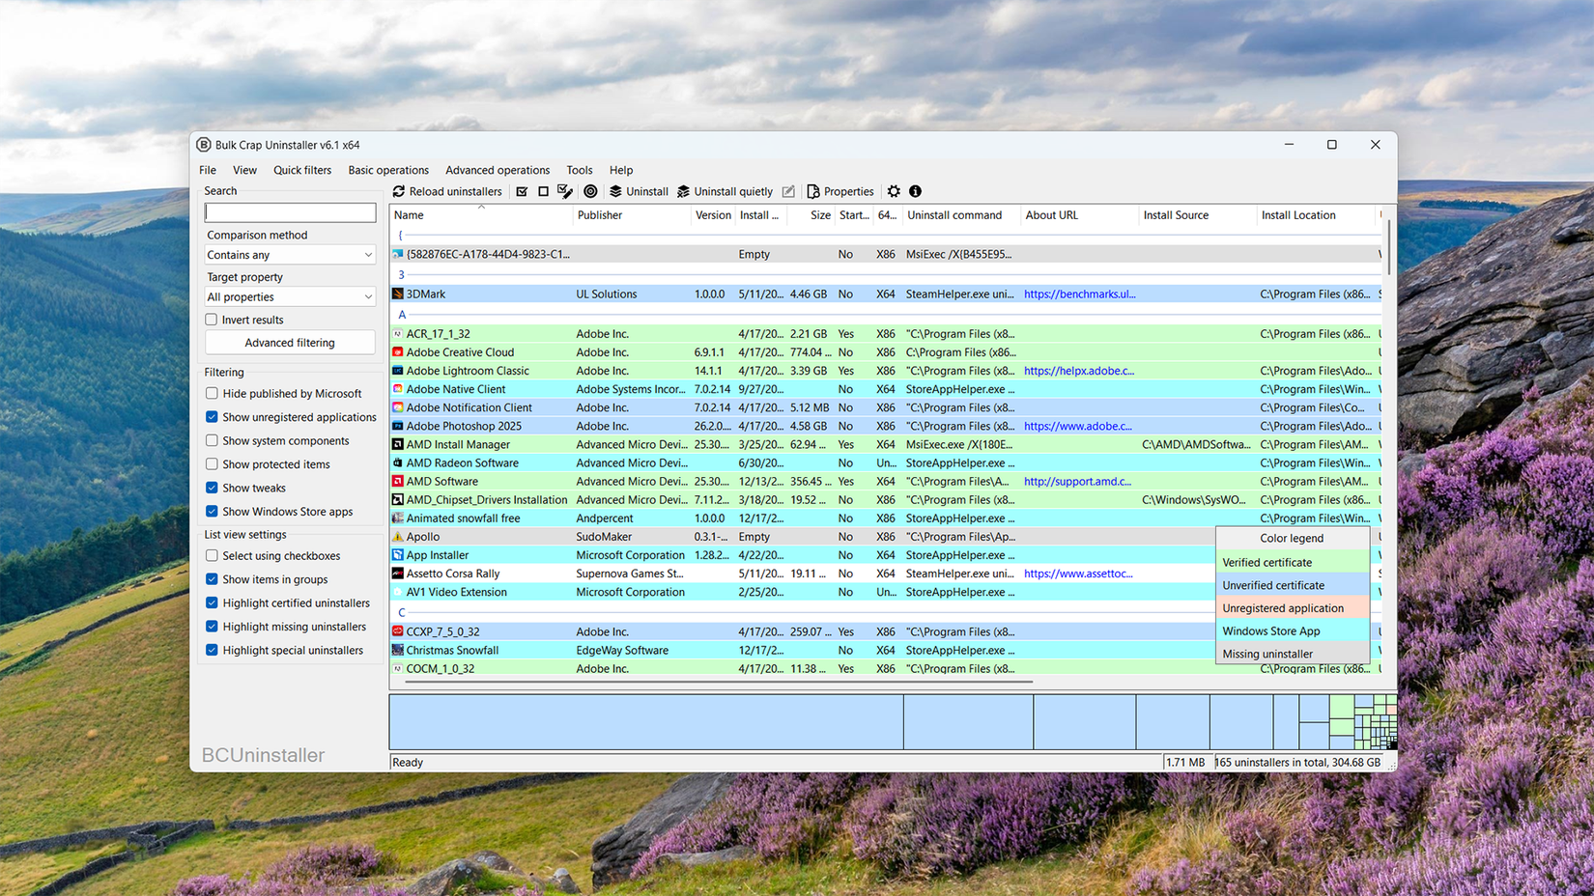
Task: Click the Verified certificate legend color
Action: (x=1293, y=562)
